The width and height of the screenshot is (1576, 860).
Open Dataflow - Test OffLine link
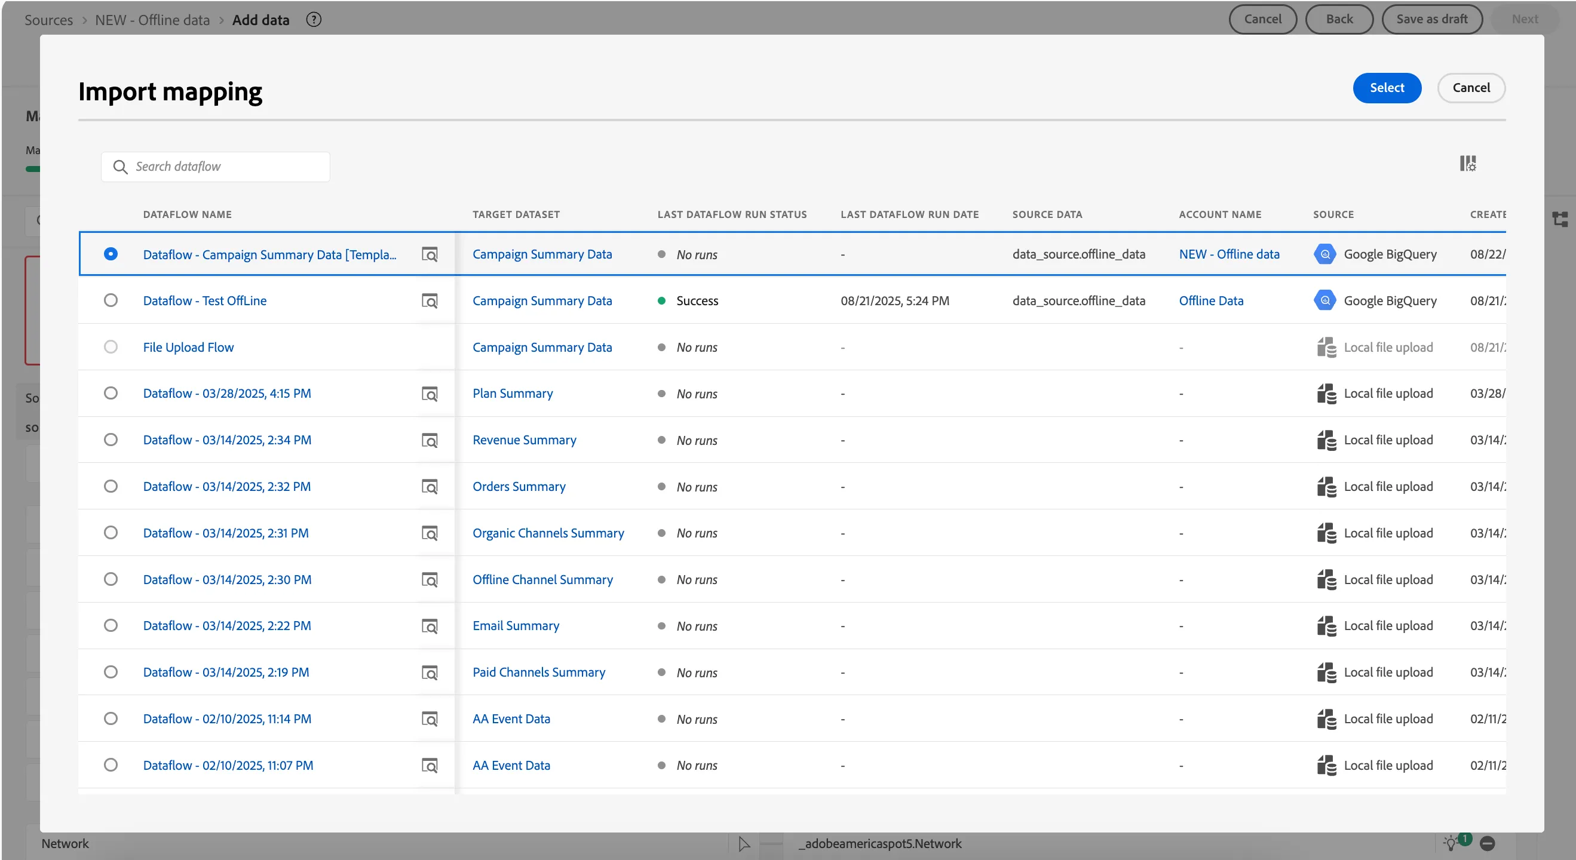pyautogui.click(x=205, y=300)
